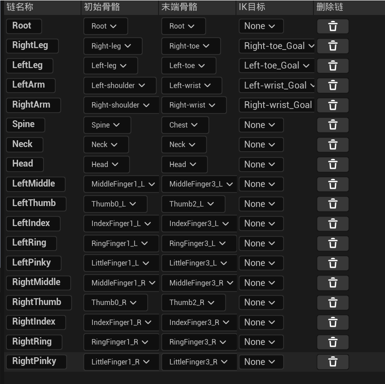The image size is (385, 384).
Task: Click the 链名称 column header
Action: coord(20,7)
